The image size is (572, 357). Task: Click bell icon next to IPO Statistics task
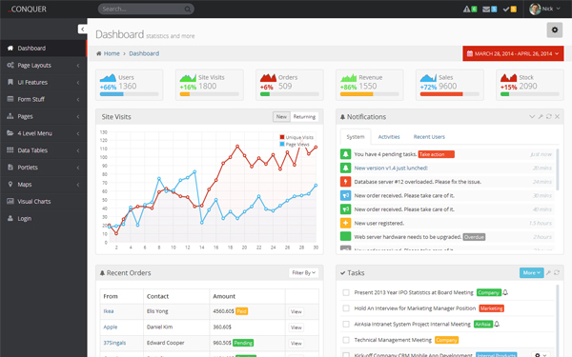pos(505,292)
